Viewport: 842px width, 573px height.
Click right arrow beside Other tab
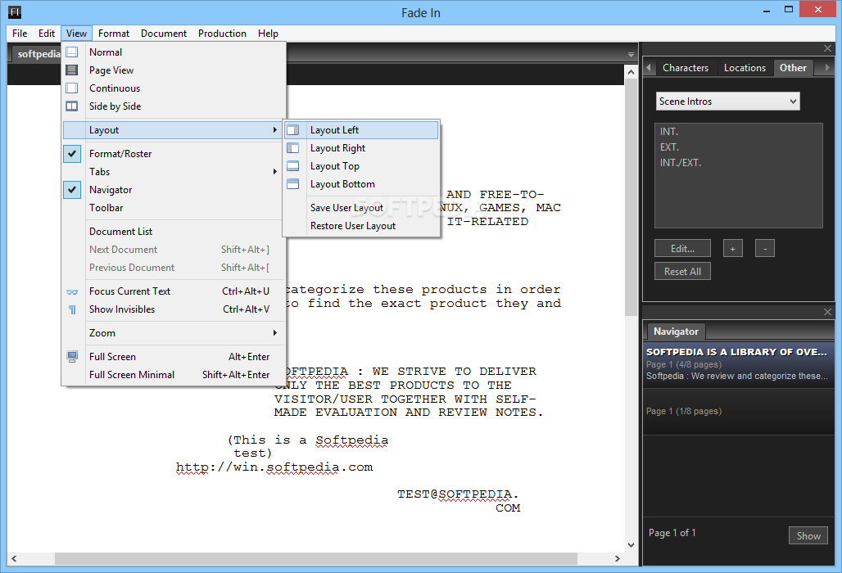pos(827,68)
